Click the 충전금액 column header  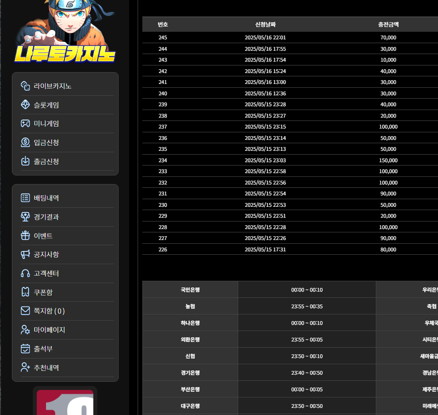point(388,25)
